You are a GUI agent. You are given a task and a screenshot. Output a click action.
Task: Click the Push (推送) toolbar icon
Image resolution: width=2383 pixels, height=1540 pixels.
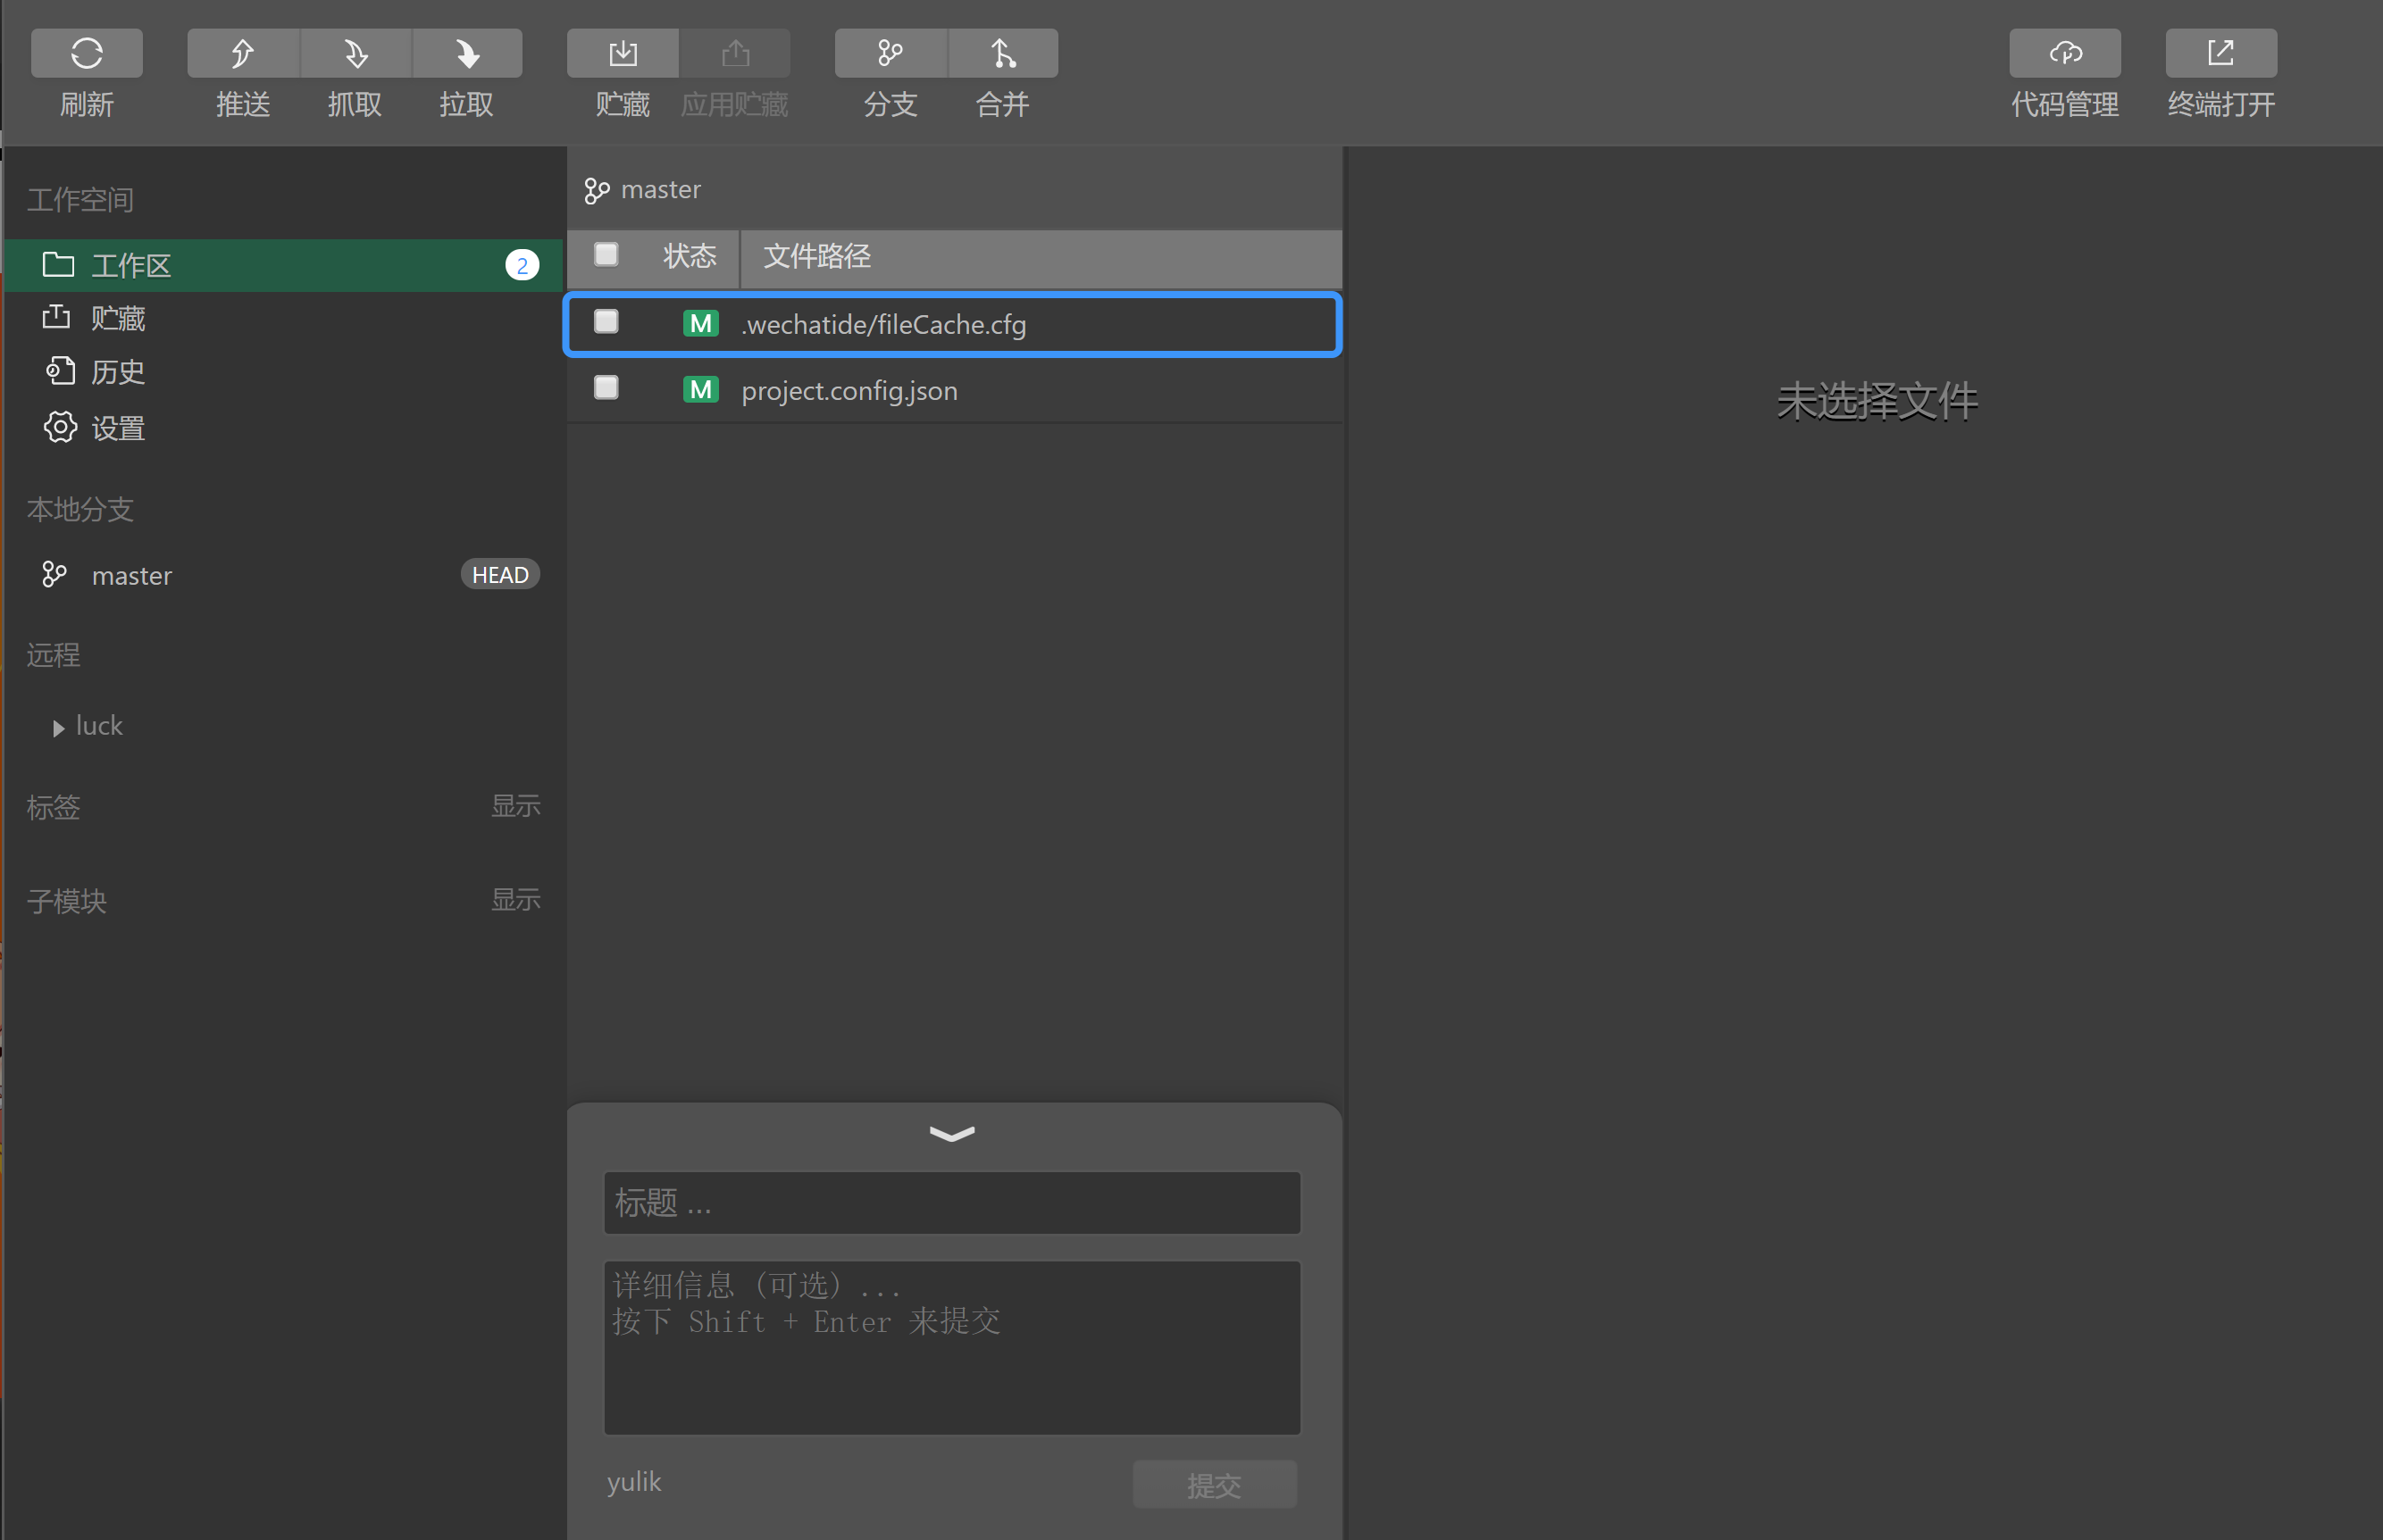[x=243, y=53]
